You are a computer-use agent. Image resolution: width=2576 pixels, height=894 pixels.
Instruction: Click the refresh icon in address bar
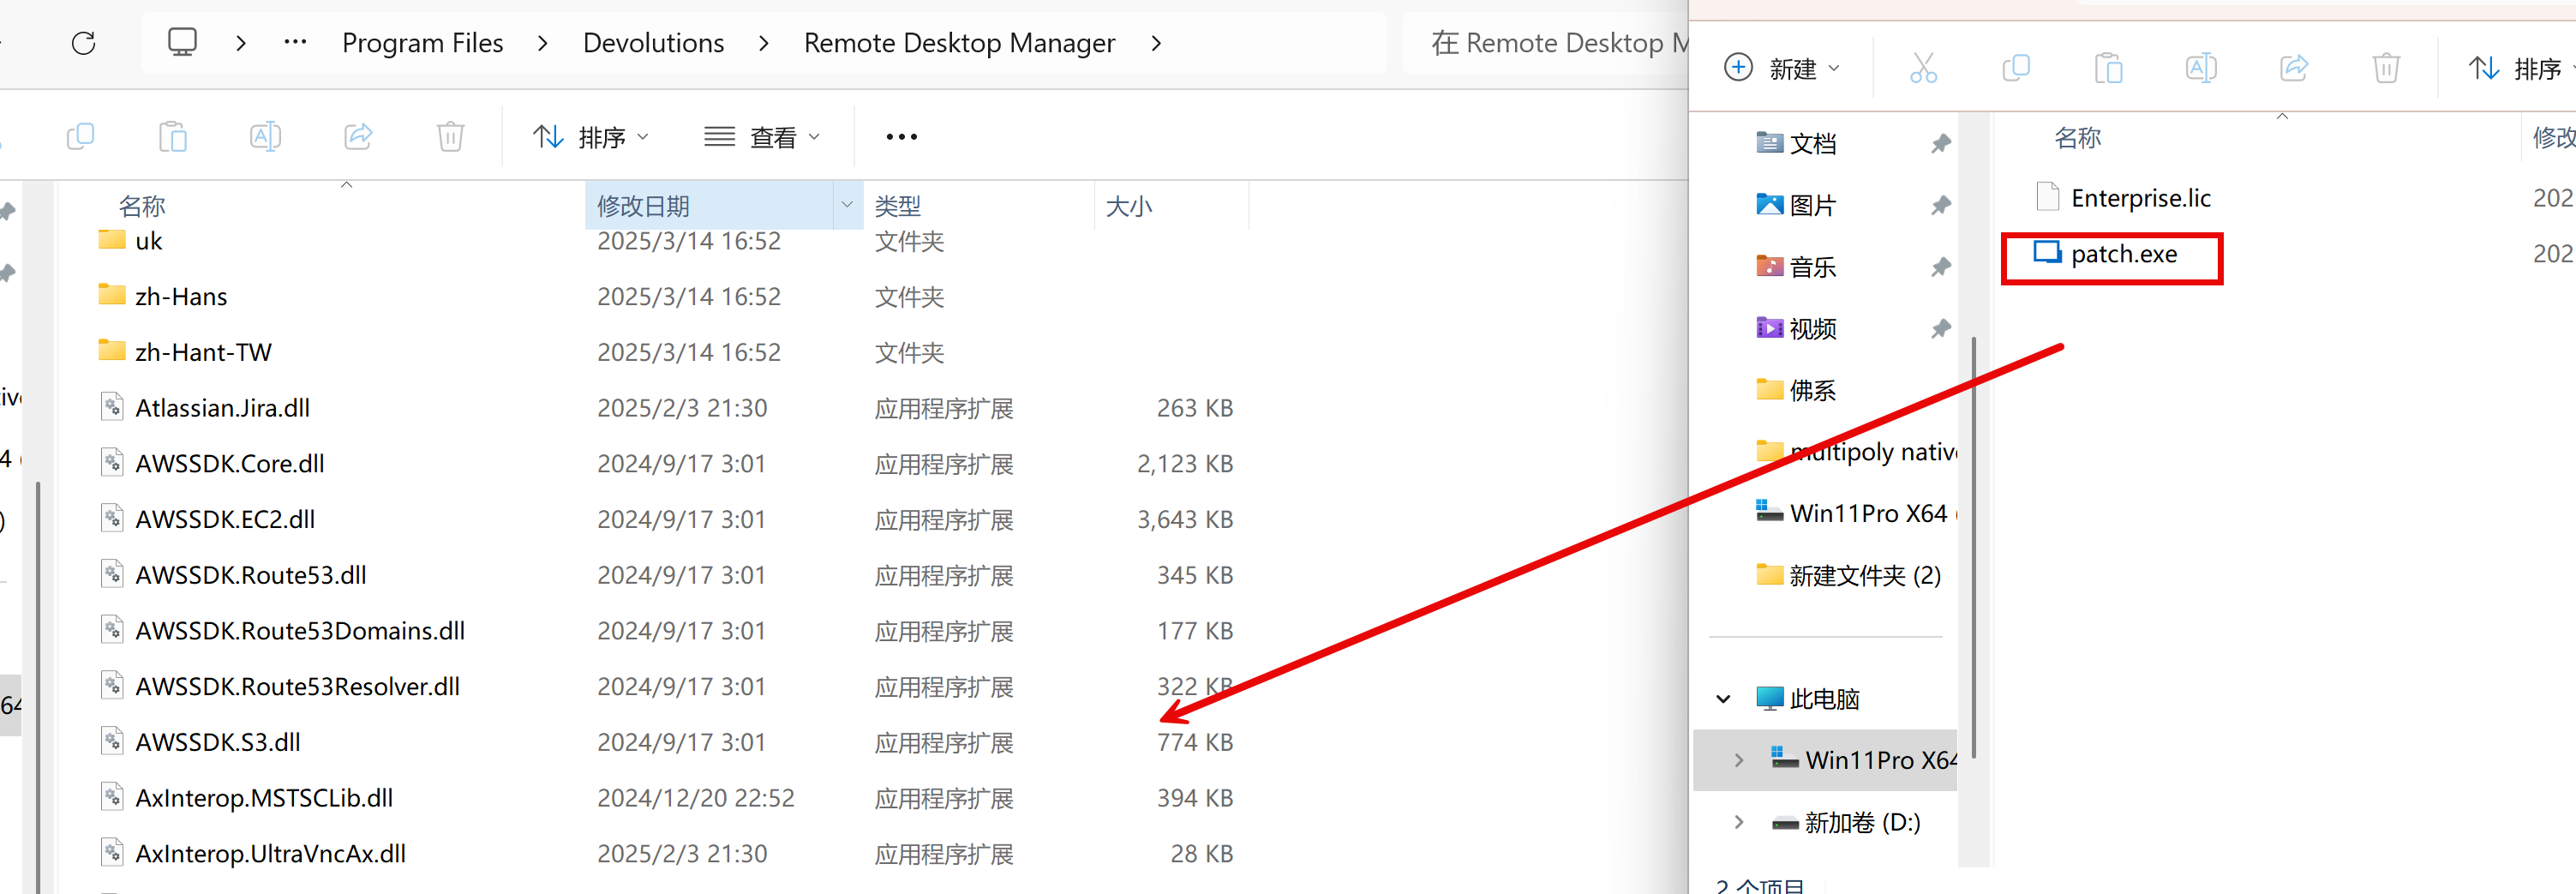coord(84,43)
